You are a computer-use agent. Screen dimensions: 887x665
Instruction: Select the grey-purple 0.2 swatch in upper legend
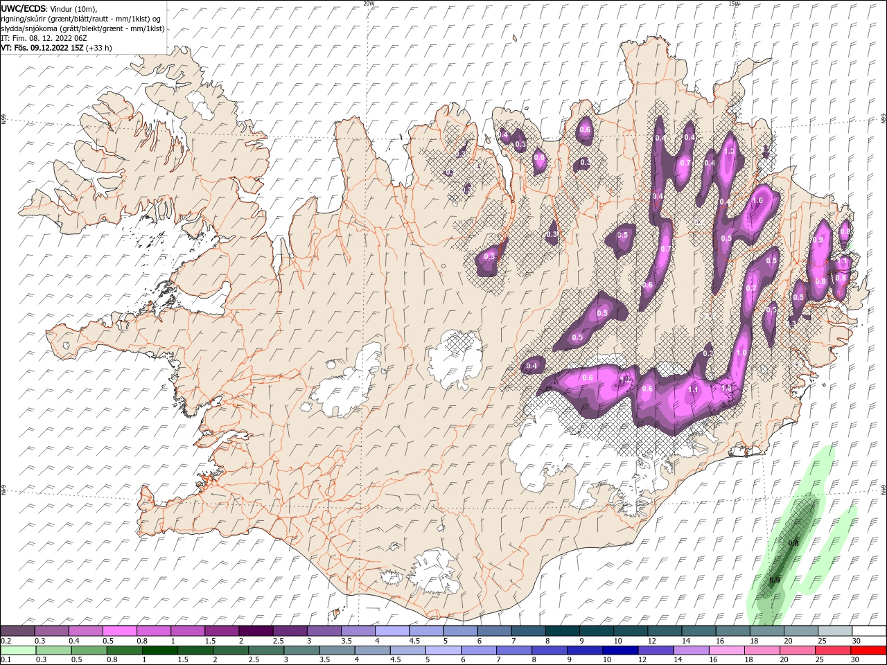tap(17, 631)
